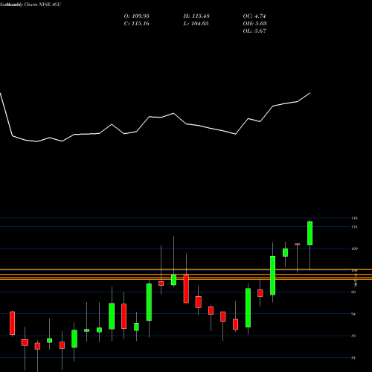Click the 'OL: 5.67' reading
This screenshot has height=372, width=372.
point(254,31)
